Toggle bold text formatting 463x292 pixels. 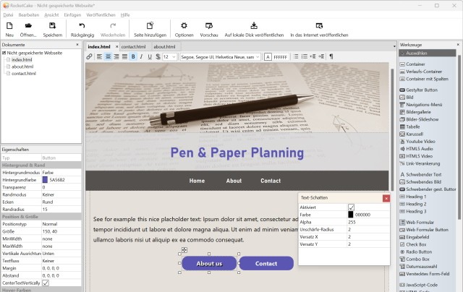pyautogui.click(x=132, y=56)
